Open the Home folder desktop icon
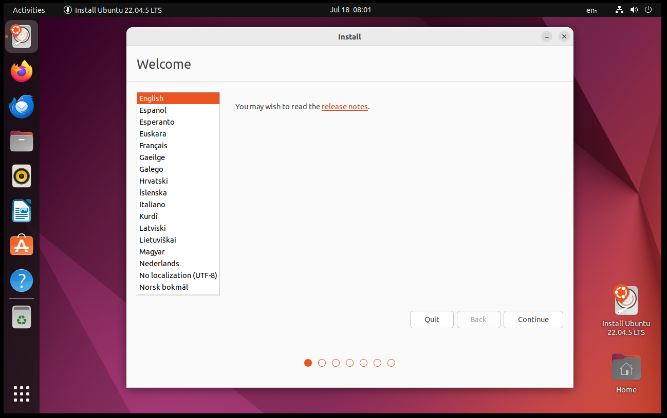Image resolution: width=667 pixels, height=418 pixels. [626, 367]
